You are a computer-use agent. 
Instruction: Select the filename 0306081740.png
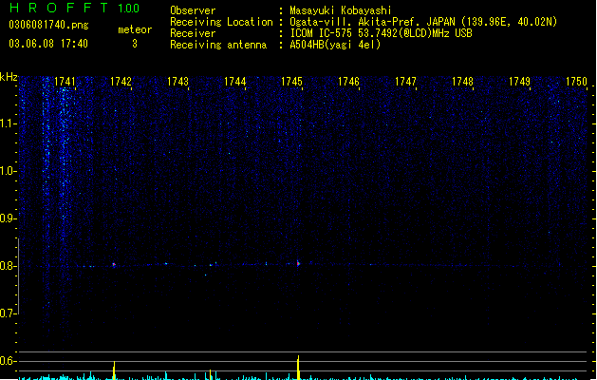[48, 25]
